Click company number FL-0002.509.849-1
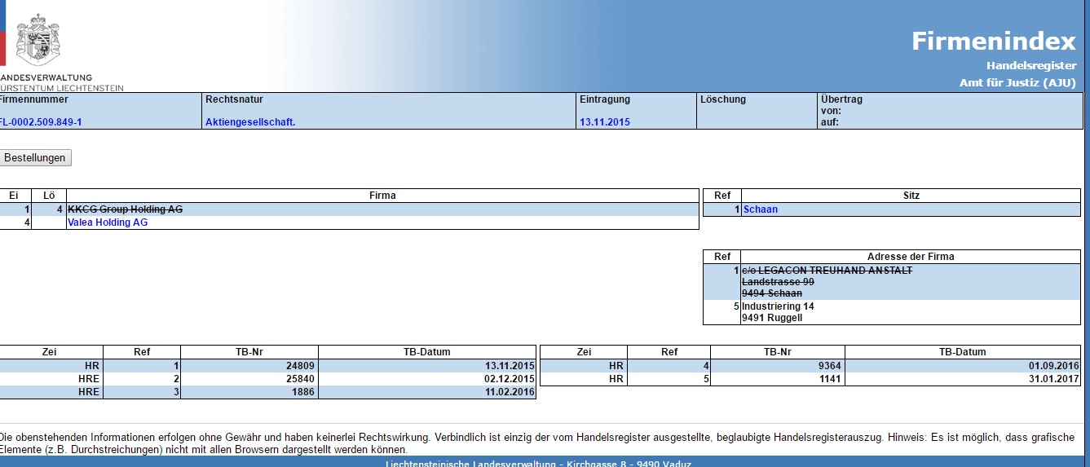The image size is (1090, 467). (41, 122)
